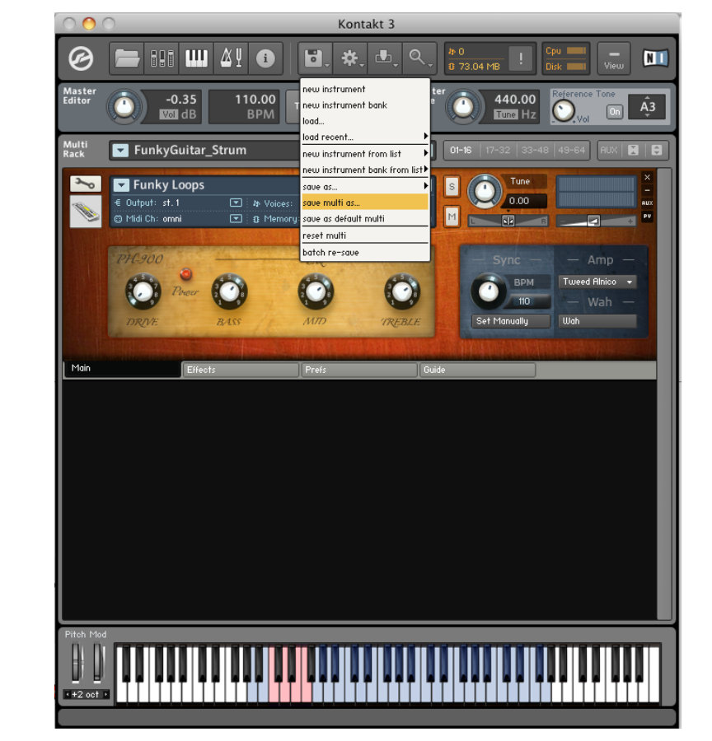Viewport: 712px width, 741px height.
Task: Toggle the Info pane icon
Action: (265, 58)
